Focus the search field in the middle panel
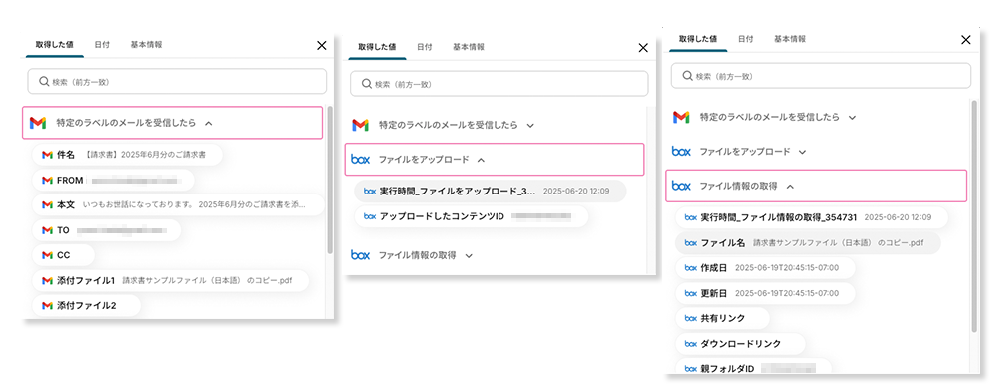 click(499, 83)
